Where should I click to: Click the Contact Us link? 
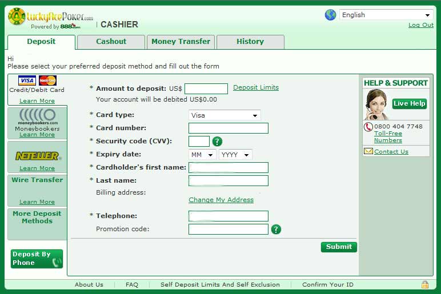(x=391, y=151)
